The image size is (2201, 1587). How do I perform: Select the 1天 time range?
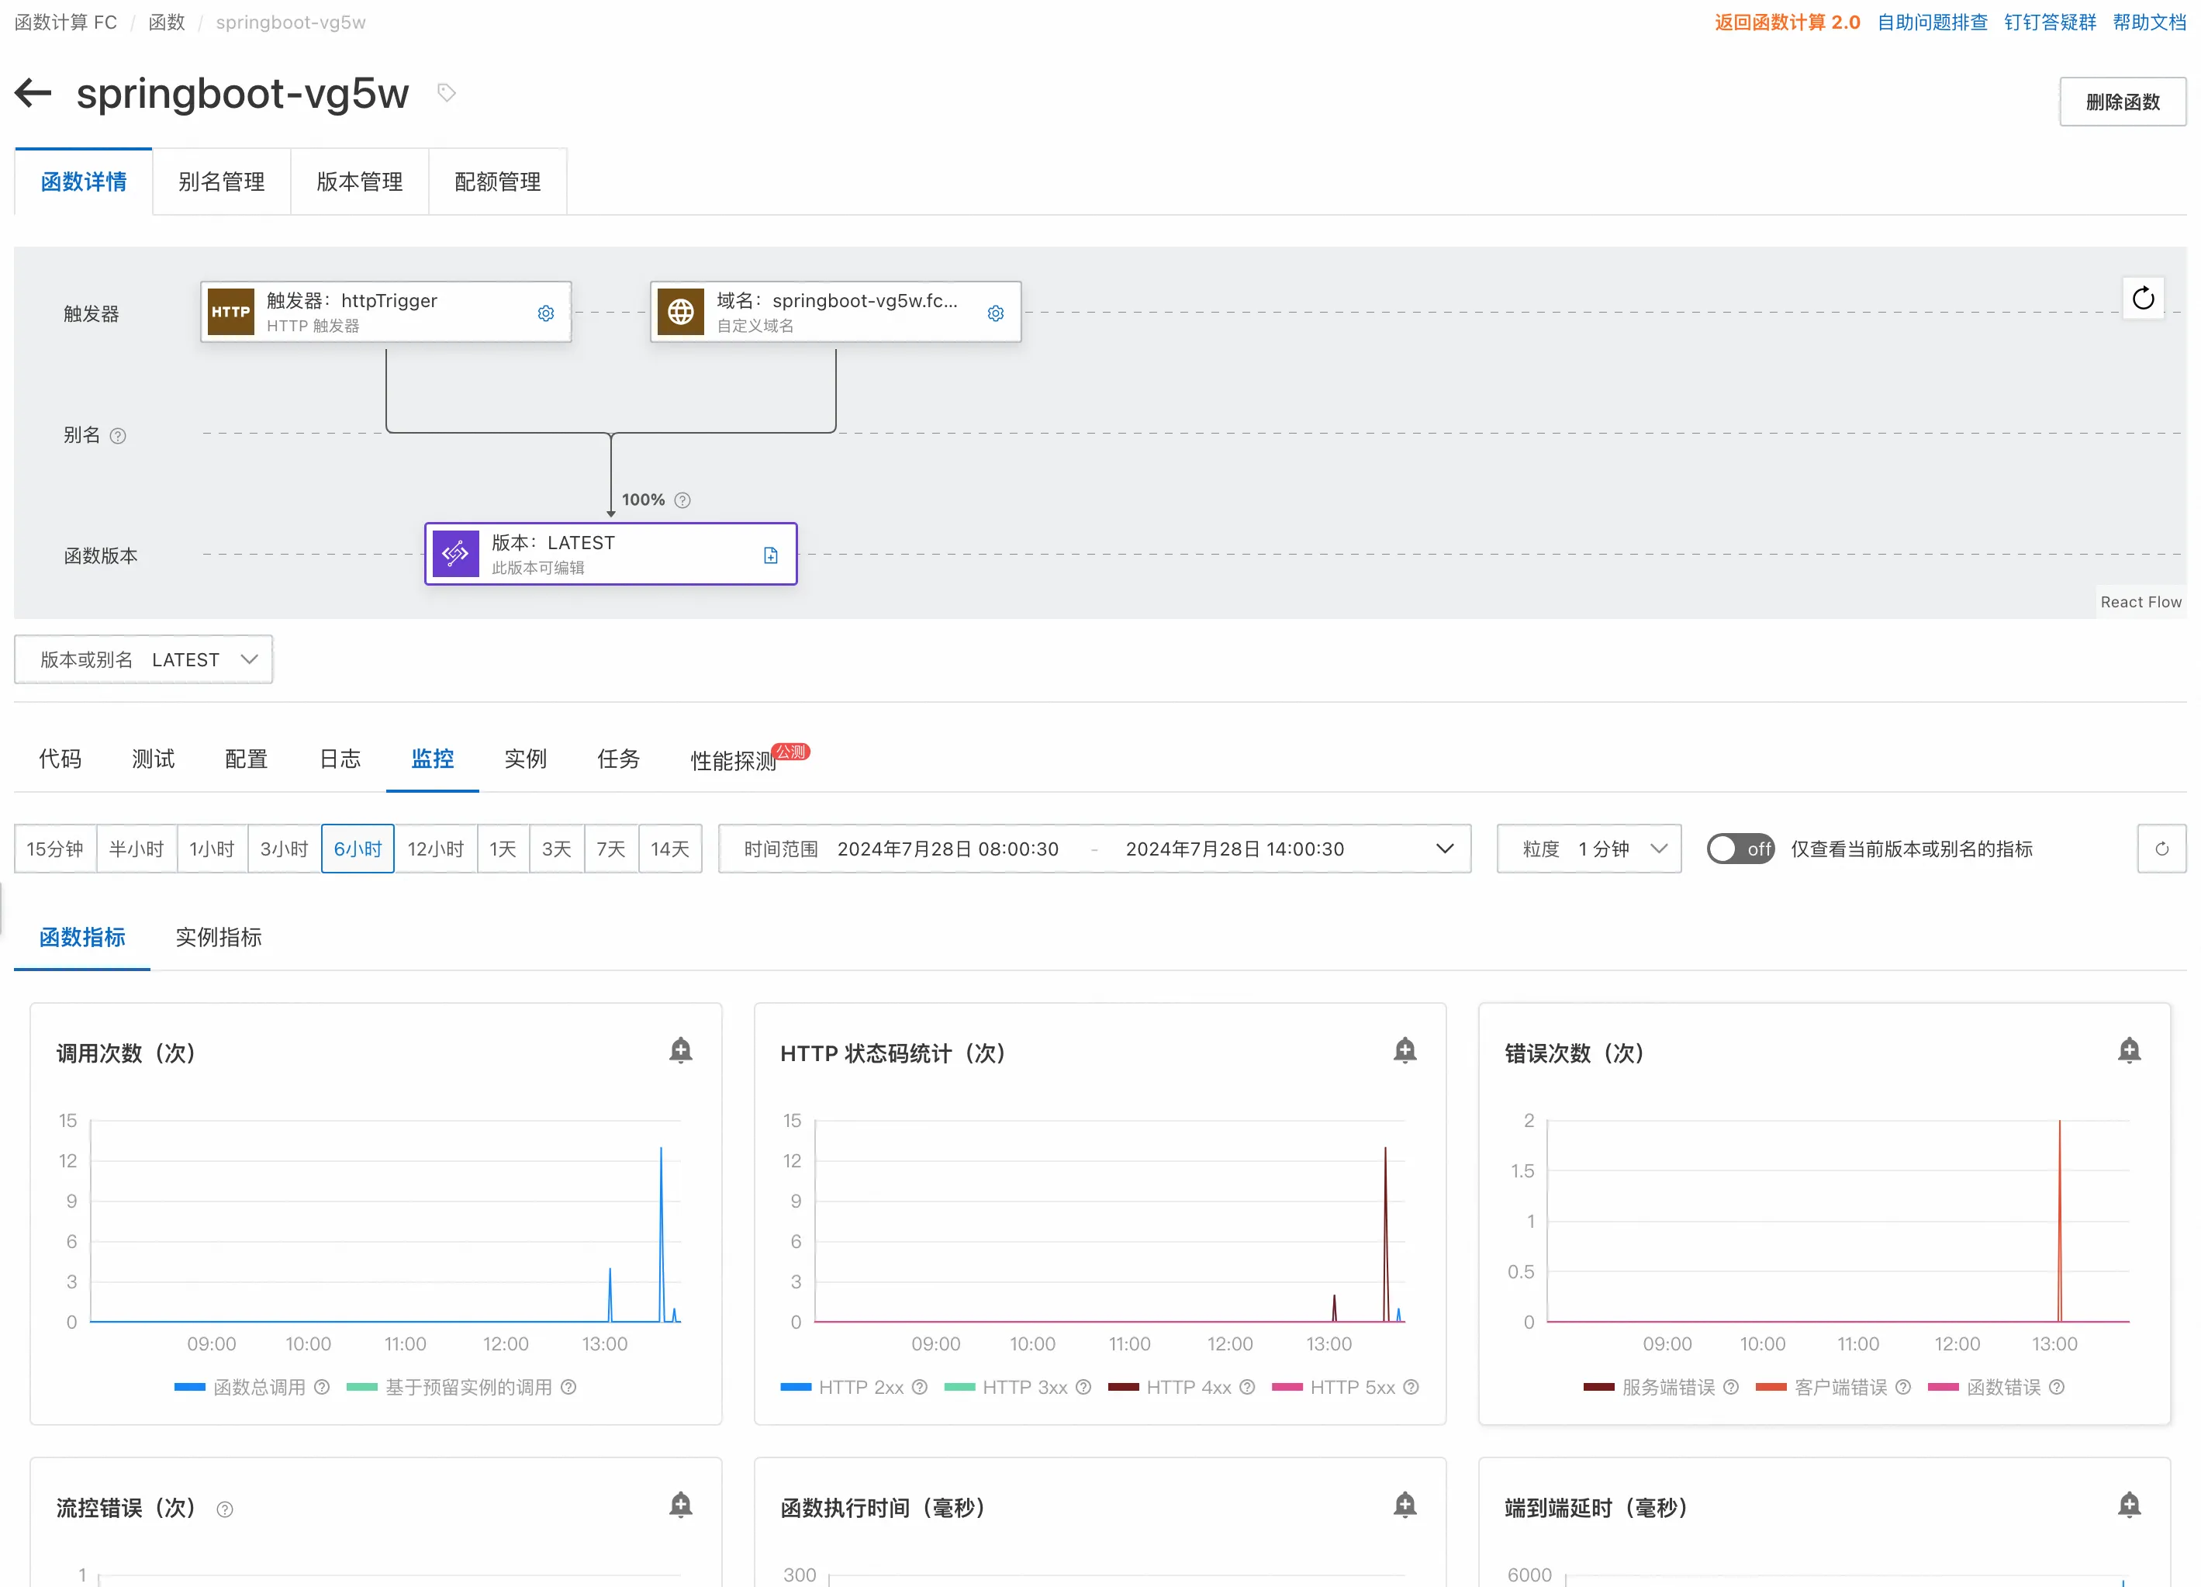503,849
